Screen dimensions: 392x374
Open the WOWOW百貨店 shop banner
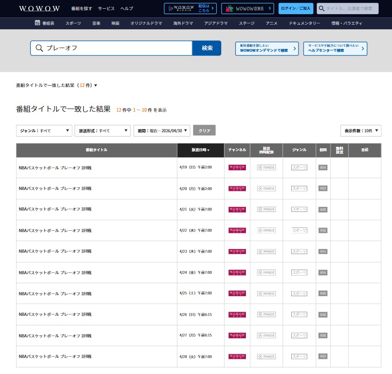coord(247,9)
